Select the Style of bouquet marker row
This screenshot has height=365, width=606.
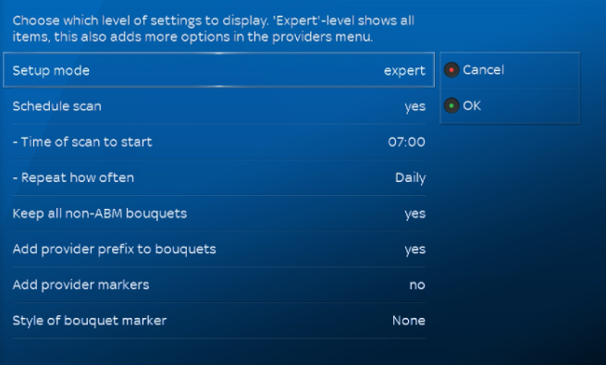218,321
